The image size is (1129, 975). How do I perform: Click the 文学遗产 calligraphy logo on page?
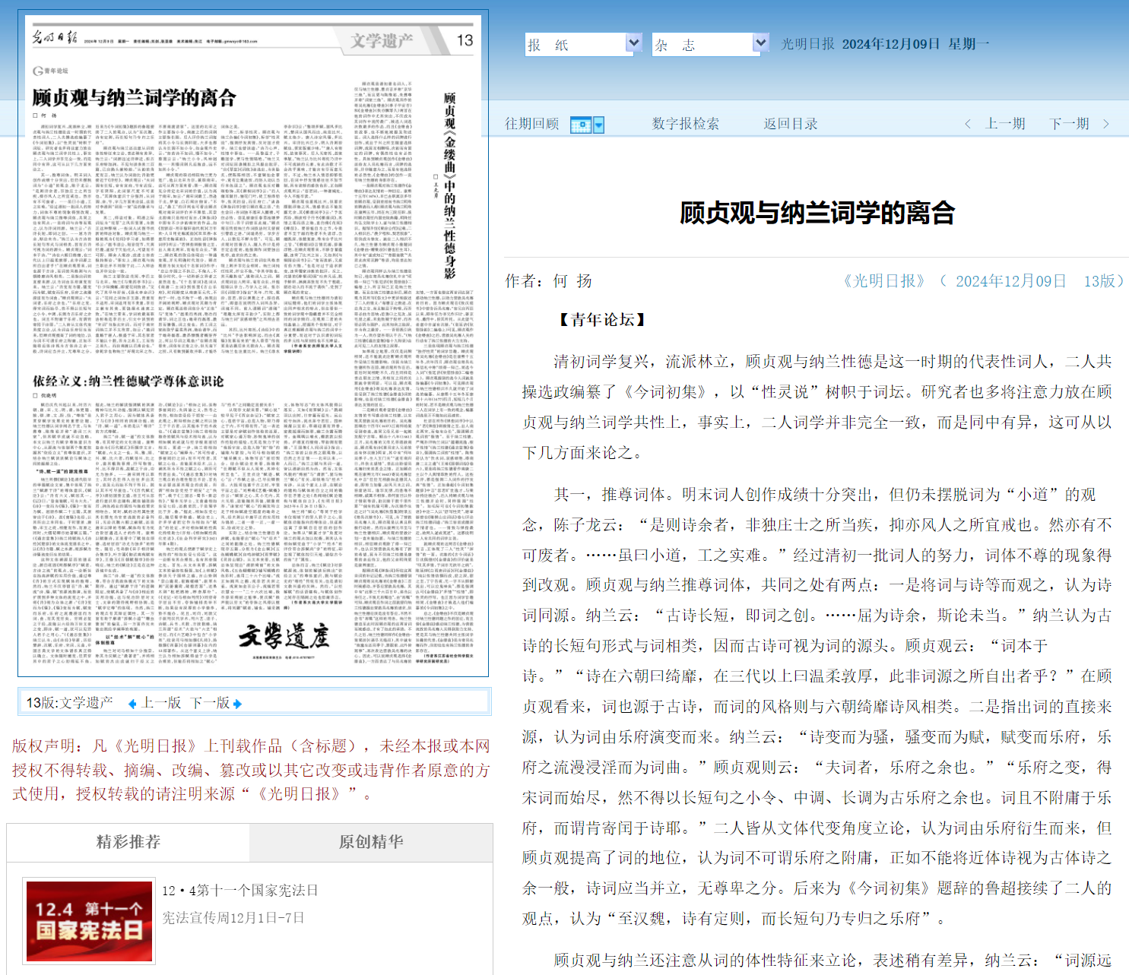283,637
